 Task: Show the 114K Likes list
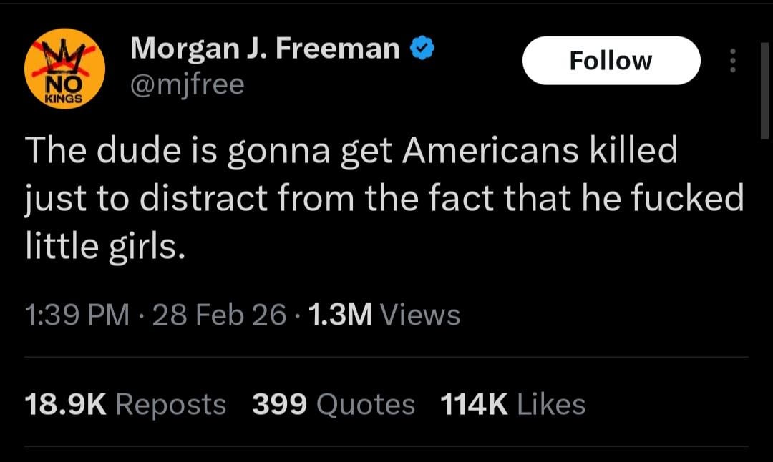click(512, 405)
